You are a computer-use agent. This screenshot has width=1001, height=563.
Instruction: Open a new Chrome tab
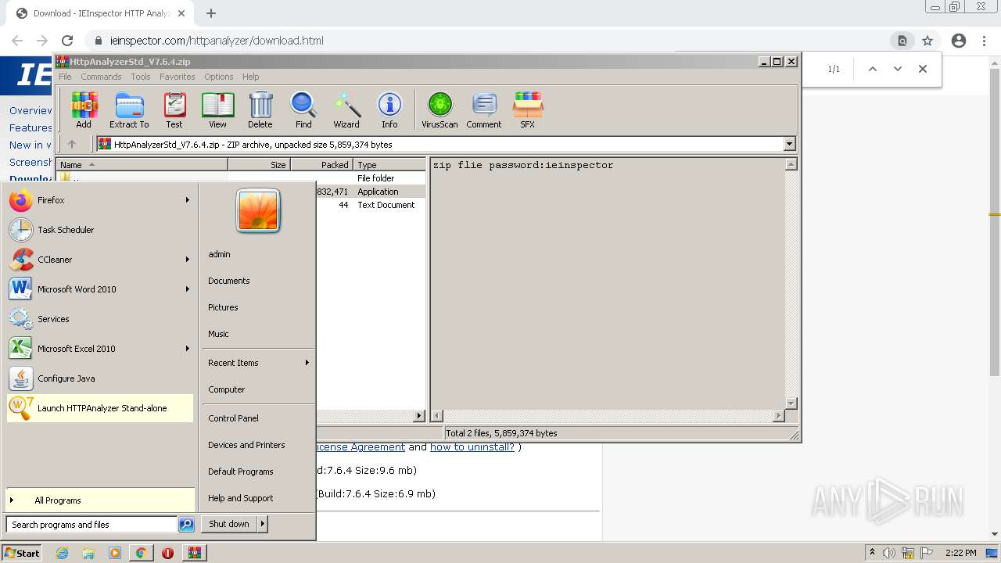pos(211,13)
